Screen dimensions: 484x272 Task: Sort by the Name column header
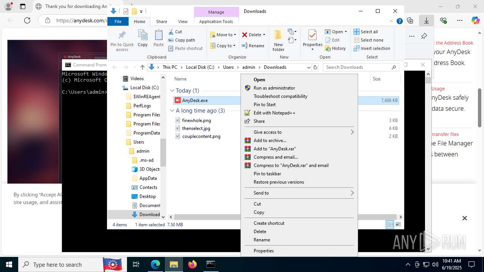(x=180, y=79)
